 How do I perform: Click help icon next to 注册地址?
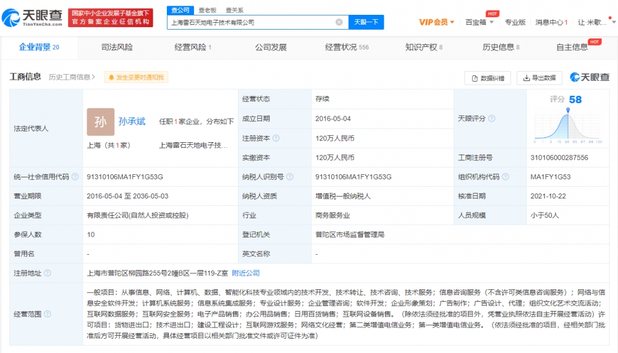pos(48,273)
